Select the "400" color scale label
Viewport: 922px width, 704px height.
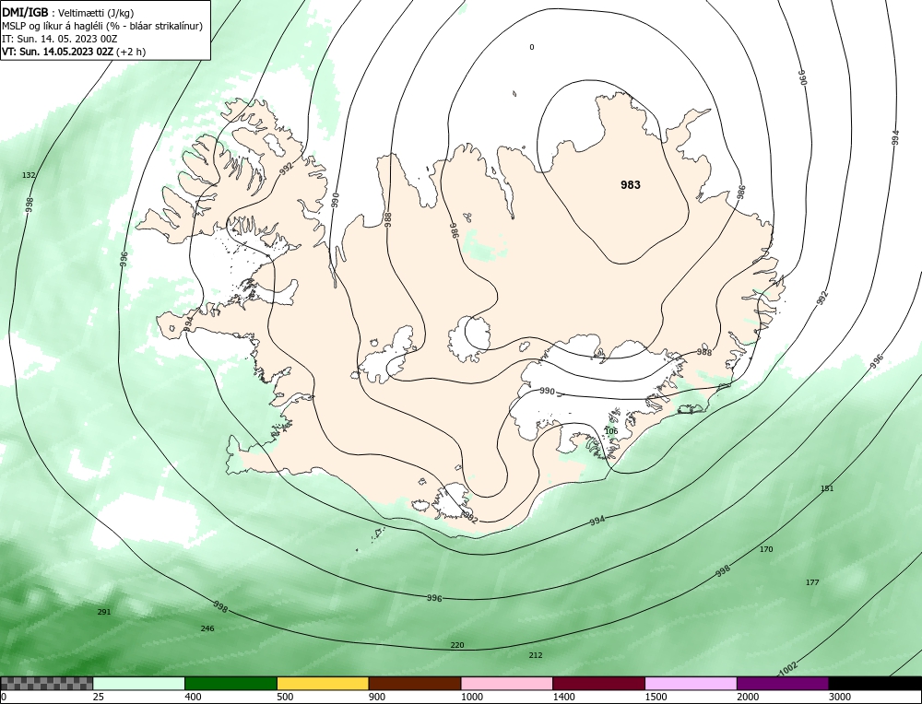pyautogui.click(x=193, y=697)
